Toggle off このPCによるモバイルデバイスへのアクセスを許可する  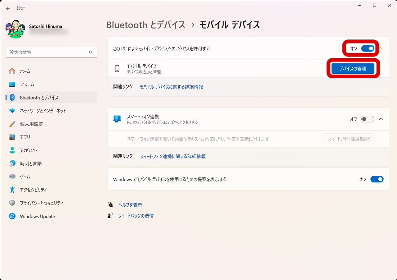coord(368,48)
